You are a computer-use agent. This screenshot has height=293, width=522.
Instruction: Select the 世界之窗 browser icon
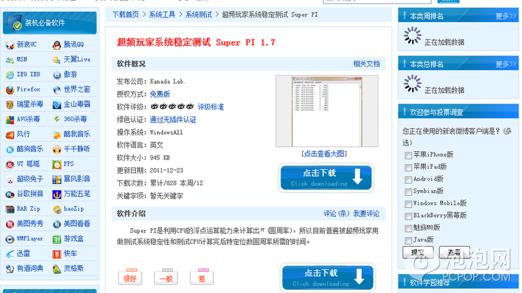coord(57,90)
